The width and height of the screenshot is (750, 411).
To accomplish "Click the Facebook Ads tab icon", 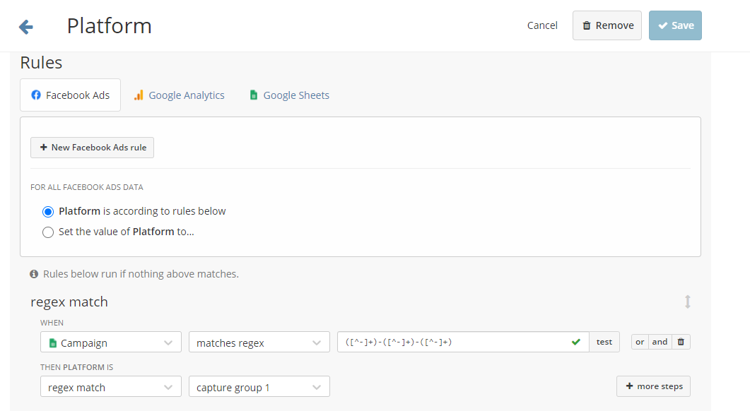I will pyautogui.click(x=35, y=94).
